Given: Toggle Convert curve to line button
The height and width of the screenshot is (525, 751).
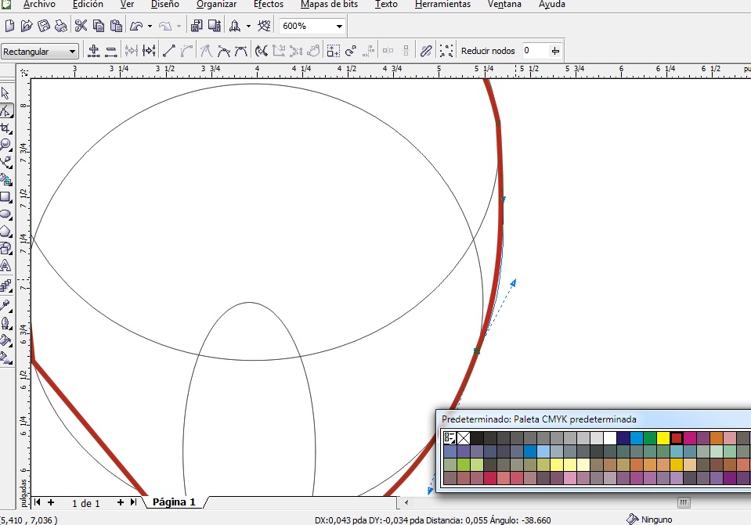Looking at the screenshot, I should point(168,51).
